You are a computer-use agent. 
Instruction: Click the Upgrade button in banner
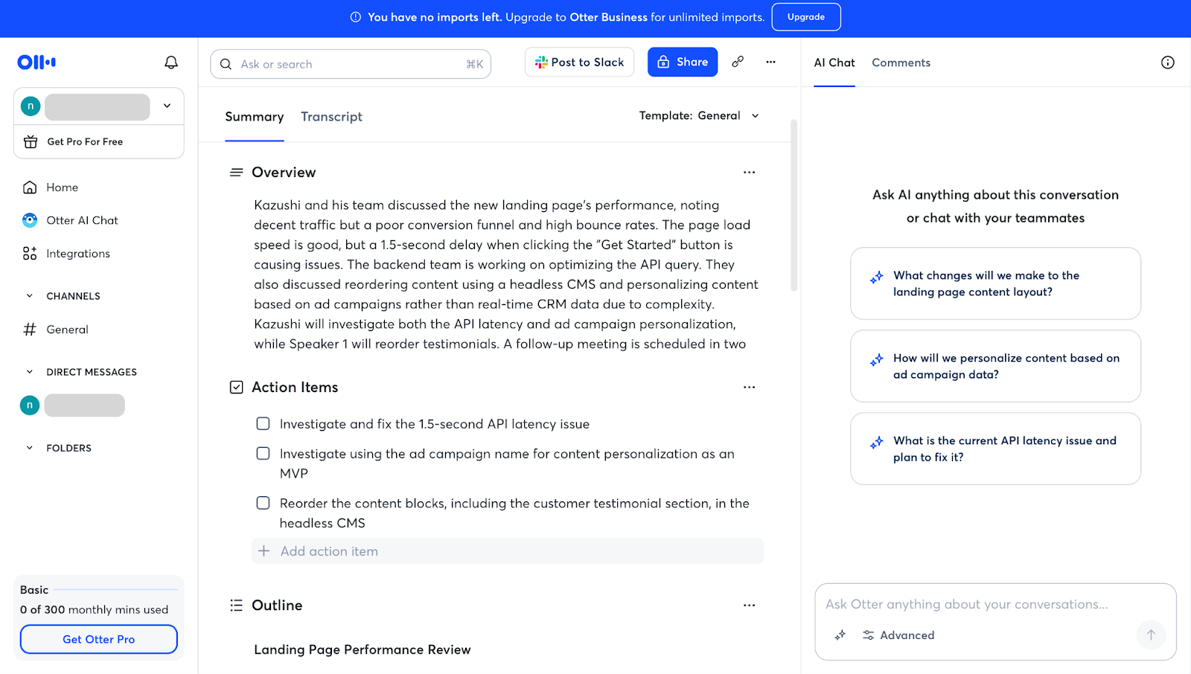click(805, 17)
